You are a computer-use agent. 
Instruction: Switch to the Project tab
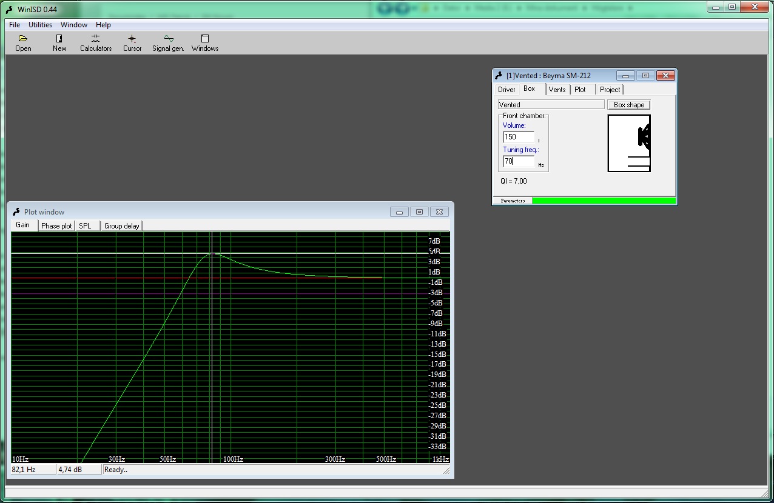pos(610,90)
